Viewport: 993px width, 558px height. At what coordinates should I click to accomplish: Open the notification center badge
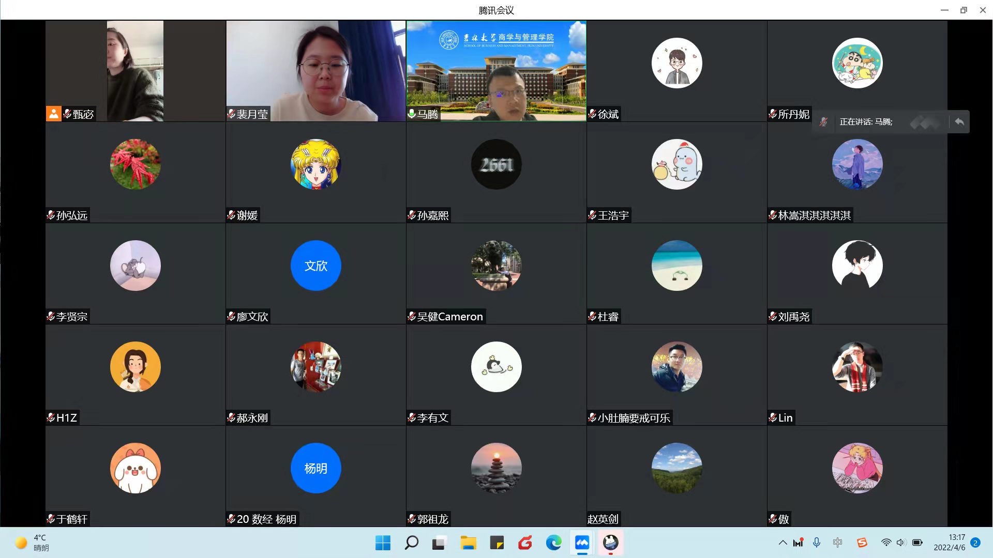(x=975, y=542)
